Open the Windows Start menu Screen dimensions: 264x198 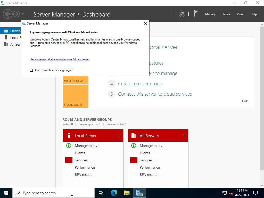tap(6, 193)
